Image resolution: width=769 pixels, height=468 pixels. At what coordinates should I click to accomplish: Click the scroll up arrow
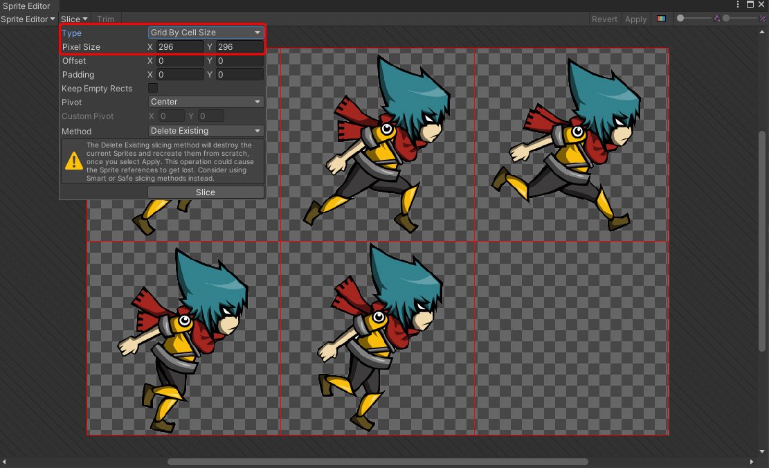(761, 33)
